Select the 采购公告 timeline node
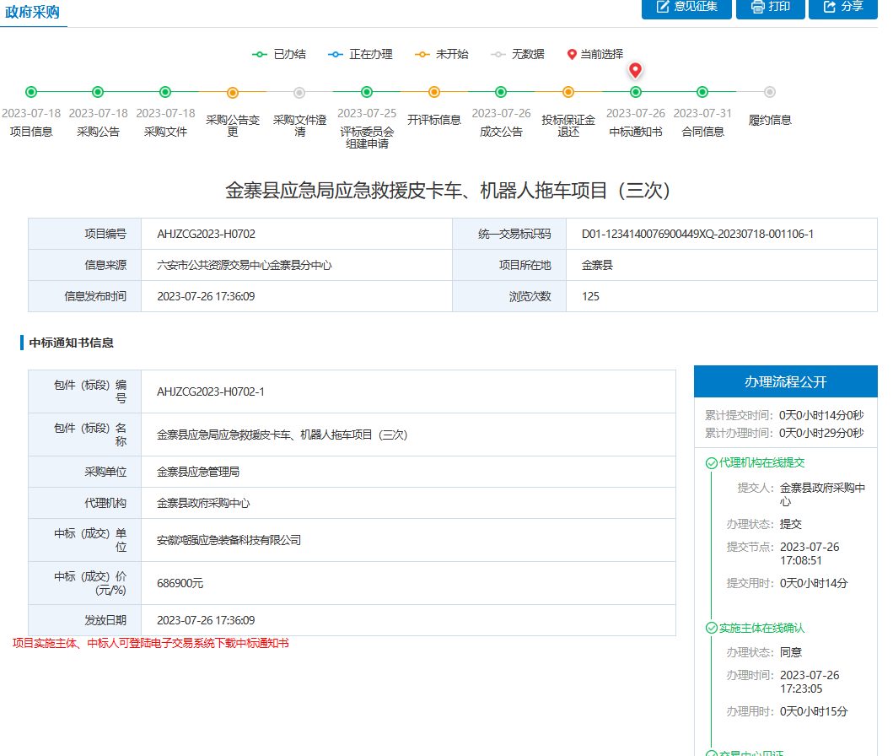This screenshot has width=893, height=756. coord(98,92)
